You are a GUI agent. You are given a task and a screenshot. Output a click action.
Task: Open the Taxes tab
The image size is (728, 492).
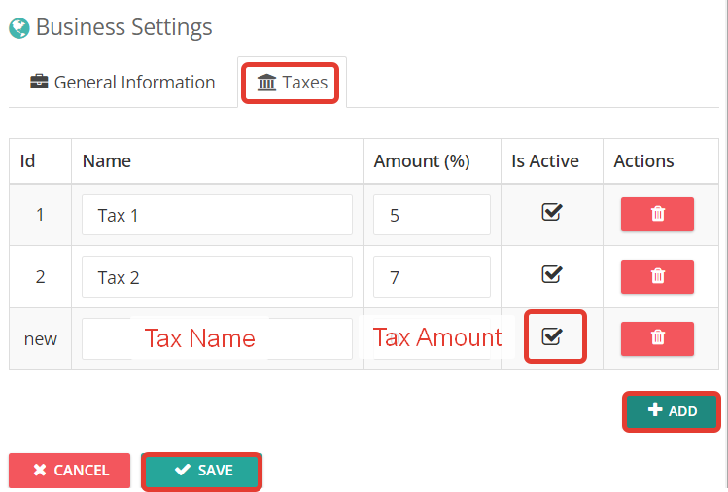click(x=292, y=83)
